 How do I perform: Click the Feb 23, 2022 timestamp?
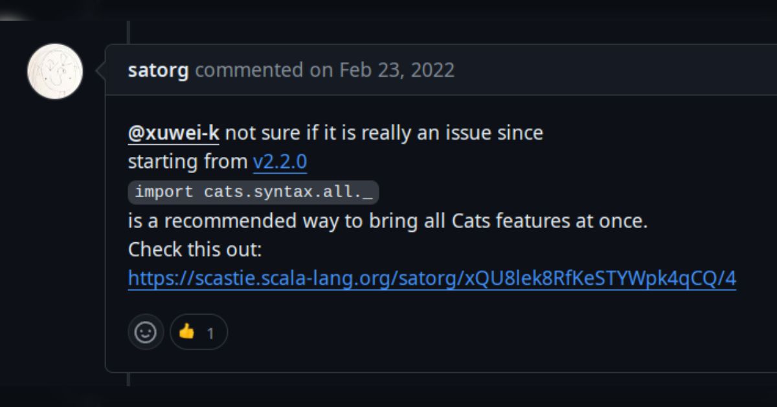397,70
